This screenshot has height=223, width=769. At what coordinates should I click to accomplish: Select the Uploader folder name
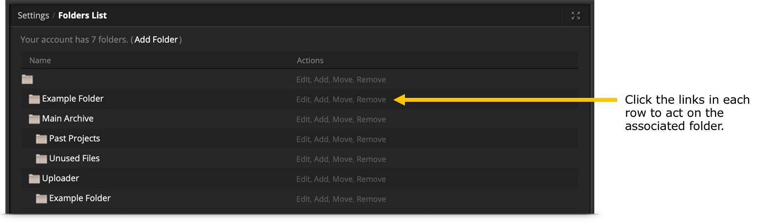click(60, 178)
